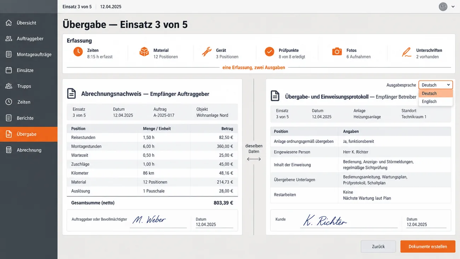This screenshot has height=259, width=460.
Task: Click the Material amount 214,73 €
Action: click(x=225, y=182)
